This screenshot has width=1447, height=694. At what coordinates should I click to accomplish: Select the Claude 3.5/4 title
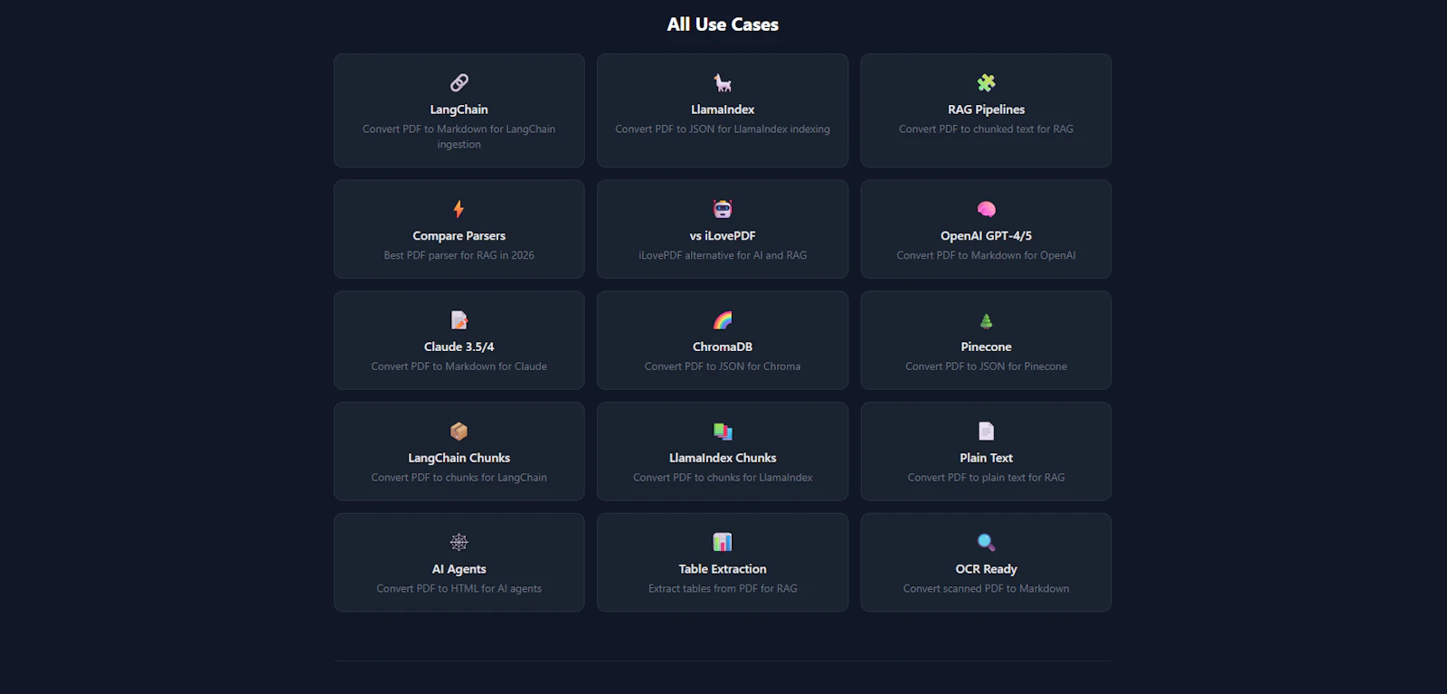(x=459, y=347)
